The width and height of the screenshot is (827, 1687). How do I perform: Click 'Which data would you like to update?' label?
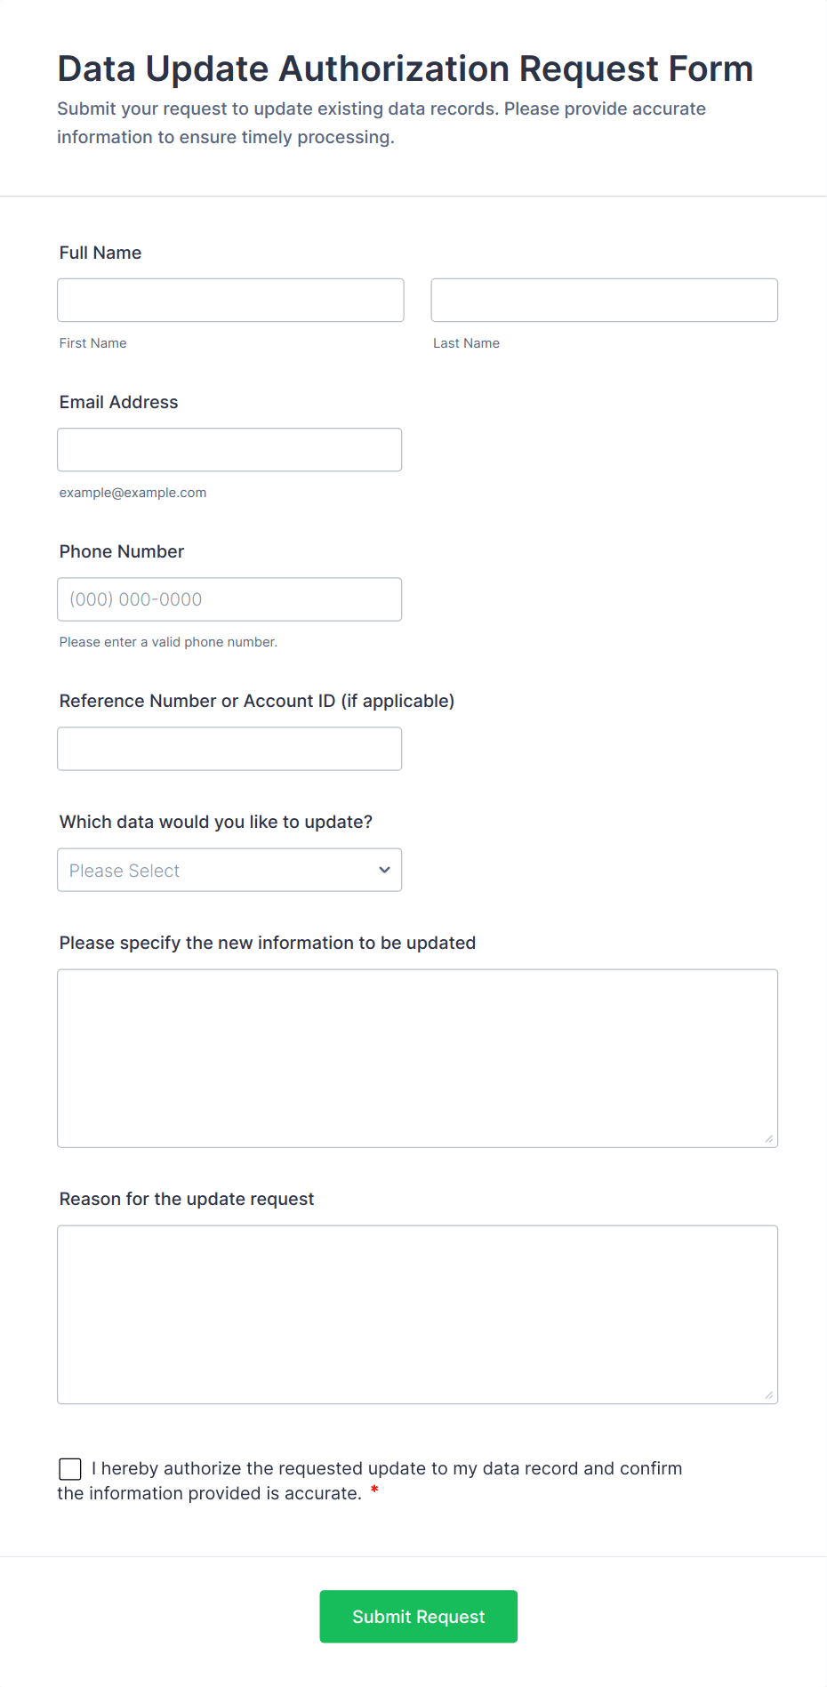tap(216, 822)
